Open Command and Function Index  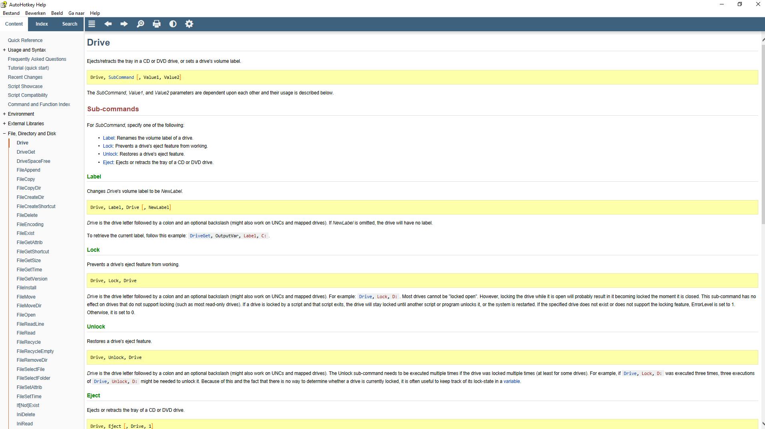(x=39, y=104)
